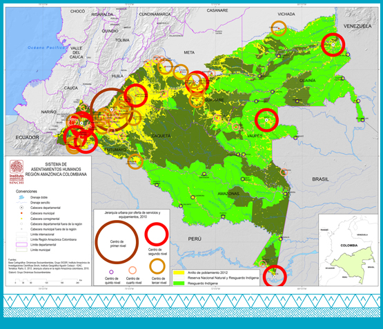Click the Drenaje doble legend symbol
The height and width of the screenshot is (329, 383).
point(21,197)
